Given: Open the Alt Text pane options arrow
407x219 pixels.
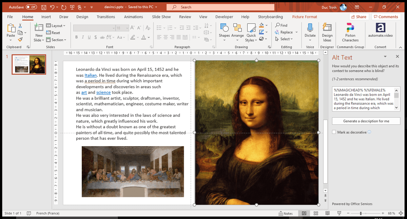Looking at the screenshot, I should tap(385, 57).
